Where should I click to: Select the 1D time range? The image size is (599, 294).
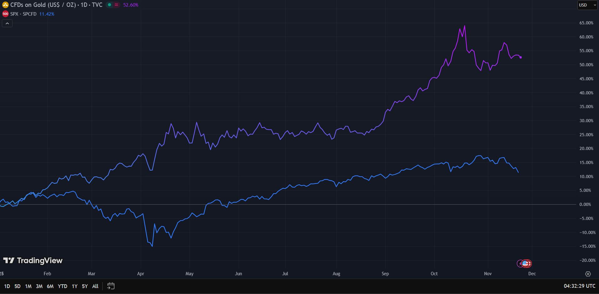[x=7, y=286]
